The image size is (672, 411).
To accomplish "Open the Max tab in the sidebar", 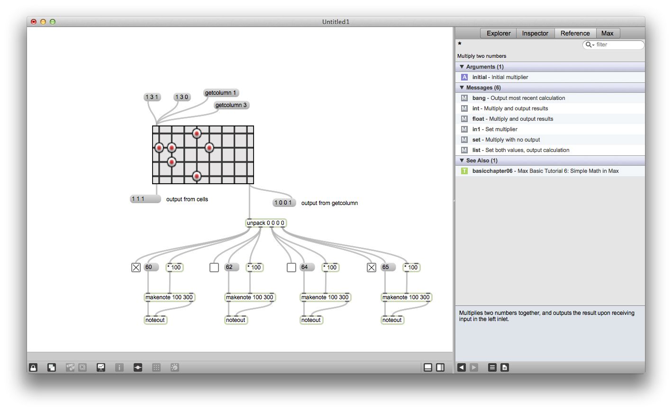I will 608,33.
